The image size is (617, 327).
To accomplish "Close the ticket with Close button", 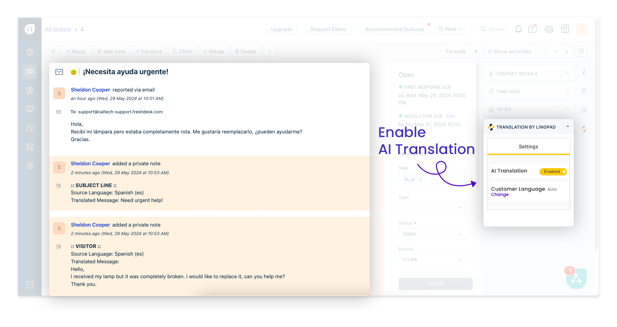I will (x=183, y=51).
